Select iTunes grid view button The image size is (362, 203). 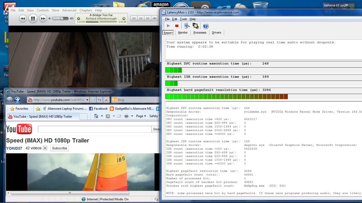click(x=148, y=19)
